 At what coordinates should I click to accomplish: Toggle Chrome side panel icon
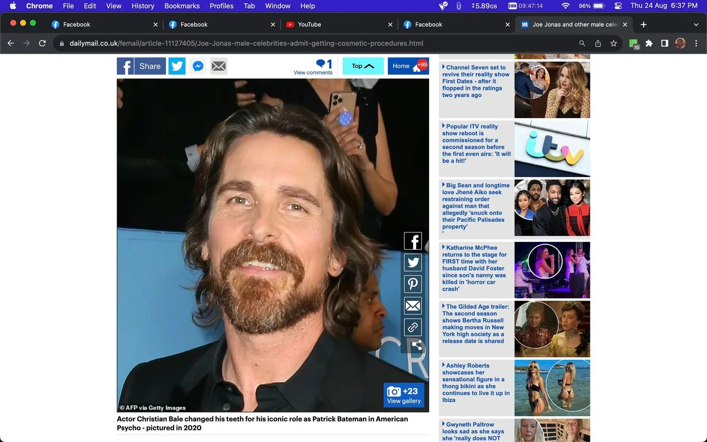coord(665,43)
